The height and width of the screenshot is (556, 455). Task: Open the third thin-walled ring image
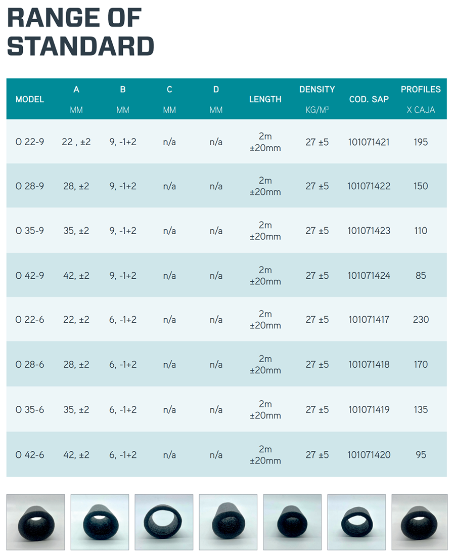pyautogui.click(x=164, y=522)
